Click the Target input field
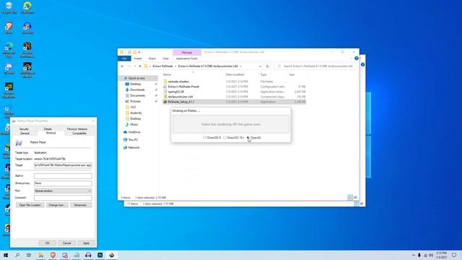Image resolution: width=462 pixels, height=260 pixels. 63,165
